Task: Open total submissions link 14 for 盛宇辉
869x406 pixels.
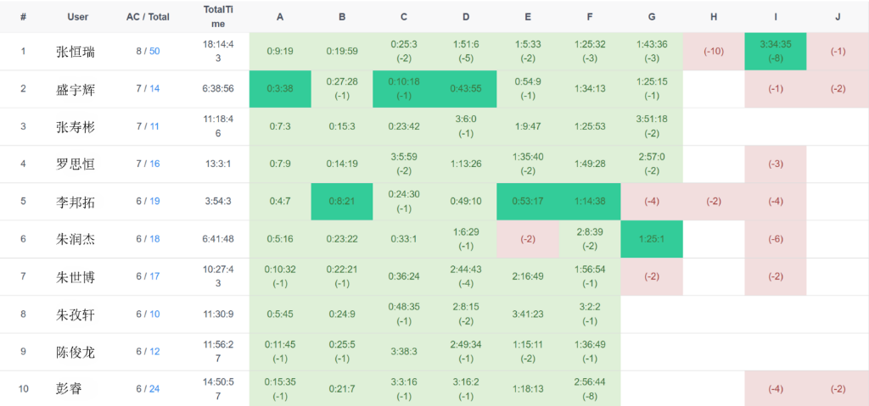Action: pos(154,89)
